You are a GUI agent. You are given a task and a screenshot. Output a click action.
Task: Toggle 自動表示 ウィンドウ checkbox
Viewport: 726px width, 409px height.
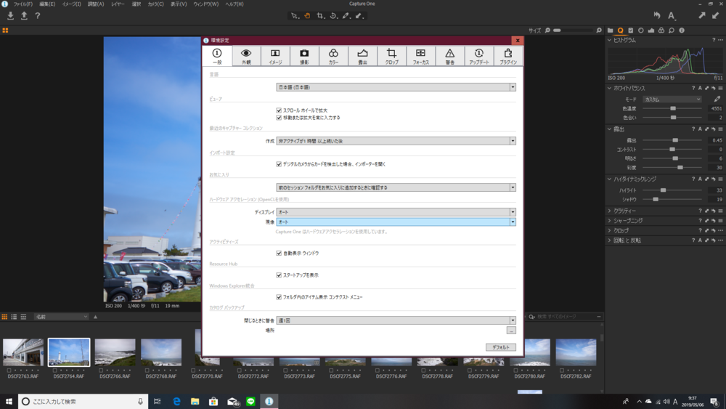pos(279,254)
